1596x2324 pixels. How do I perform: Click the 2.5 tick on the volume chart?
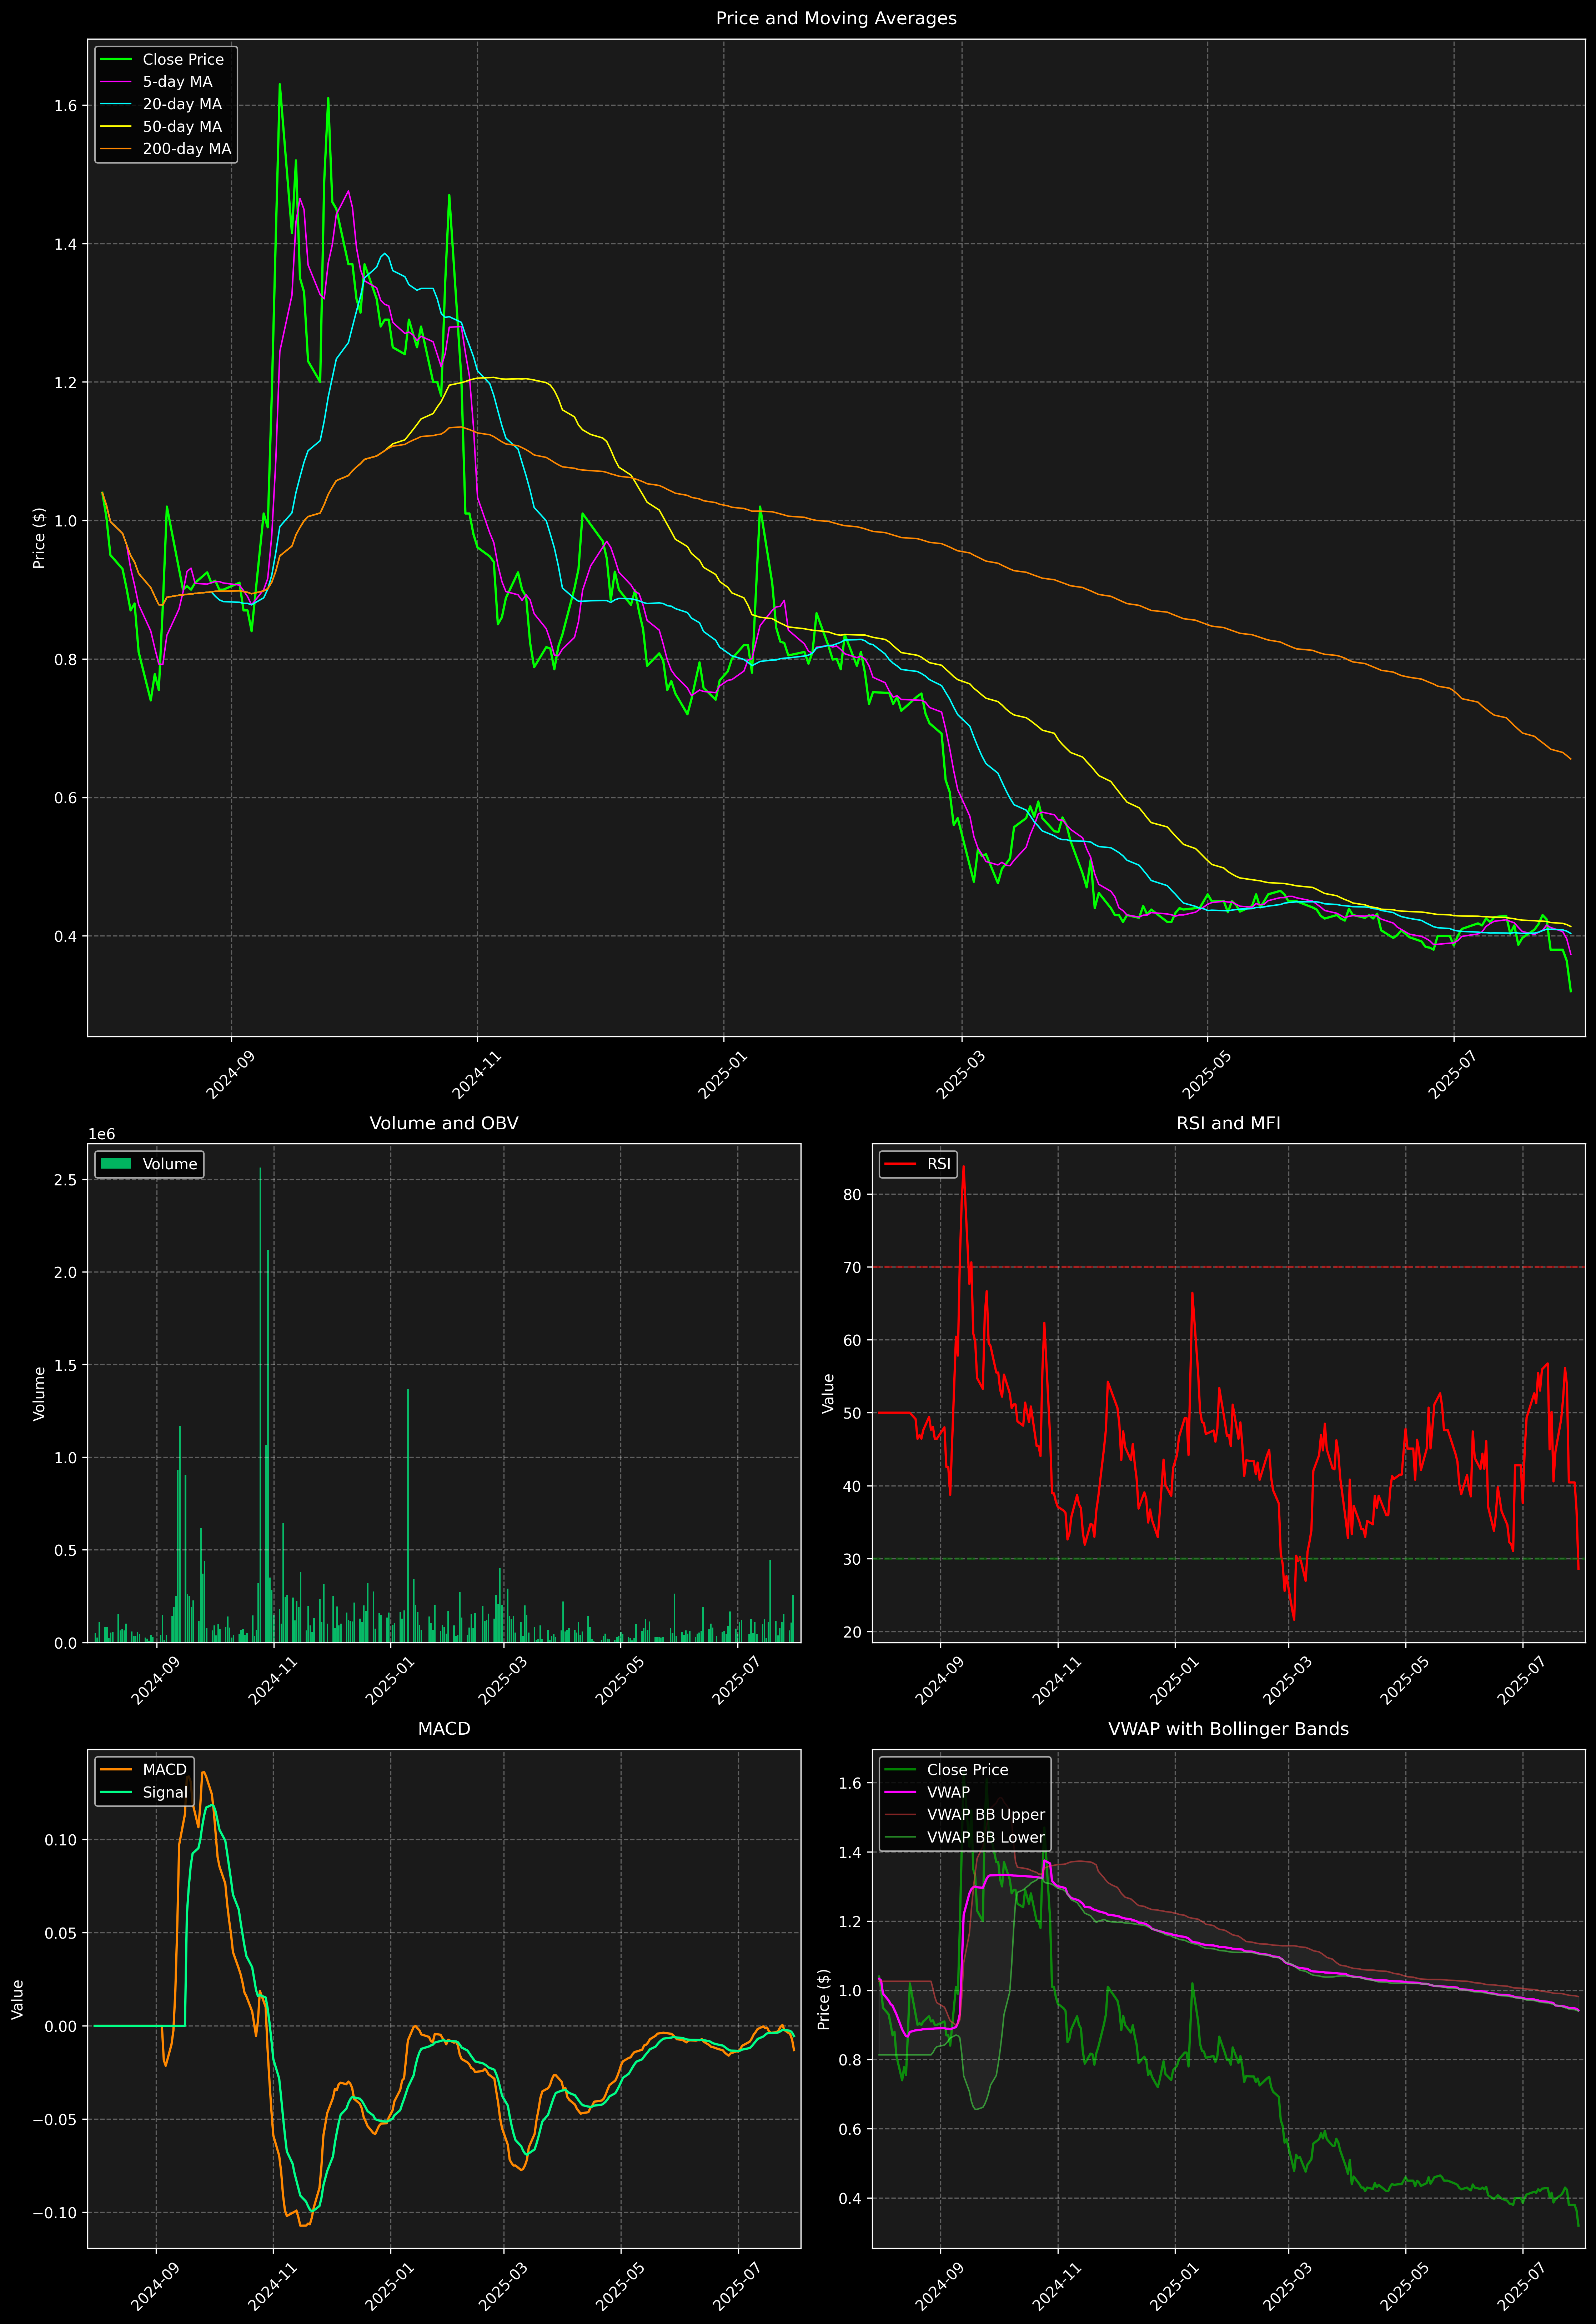click(66, 1180)
